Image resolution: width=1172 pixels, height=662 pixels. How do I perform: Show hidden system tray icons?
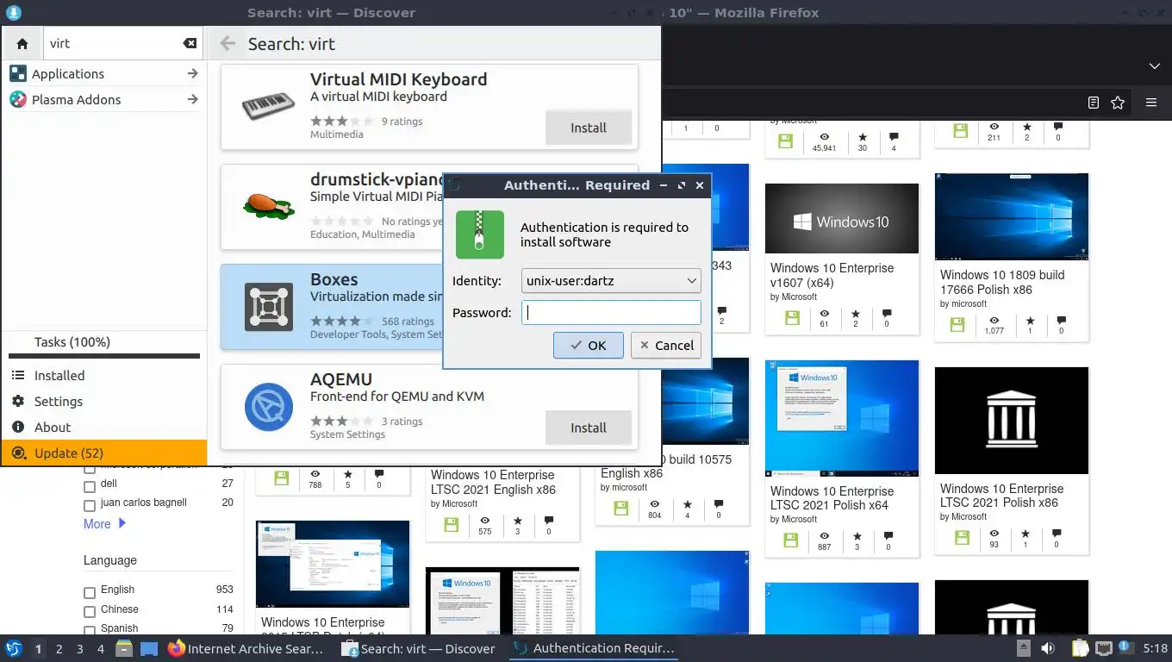pyautogui.click(x=1024, y=648)
